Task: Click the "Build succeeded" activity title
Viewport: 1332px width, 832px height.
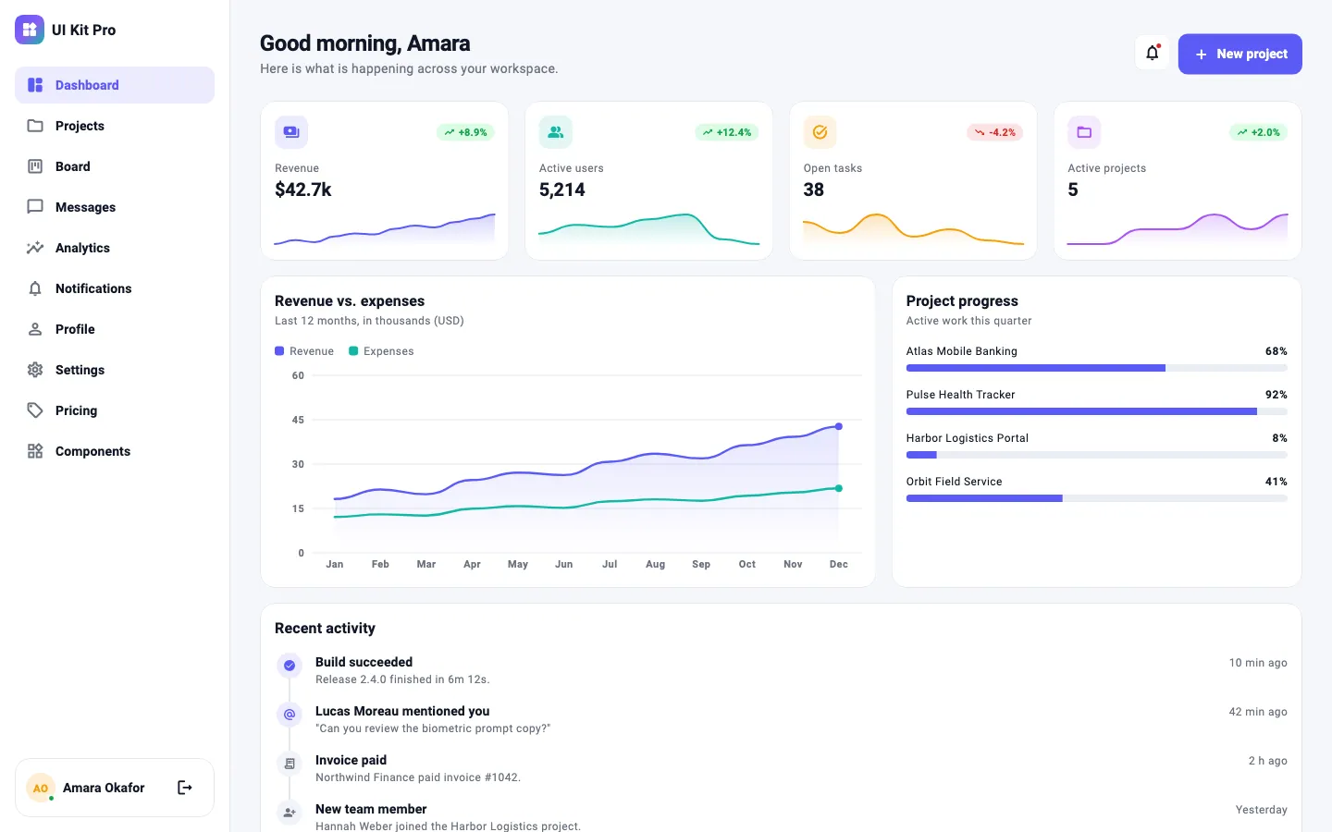Action: 364,662
